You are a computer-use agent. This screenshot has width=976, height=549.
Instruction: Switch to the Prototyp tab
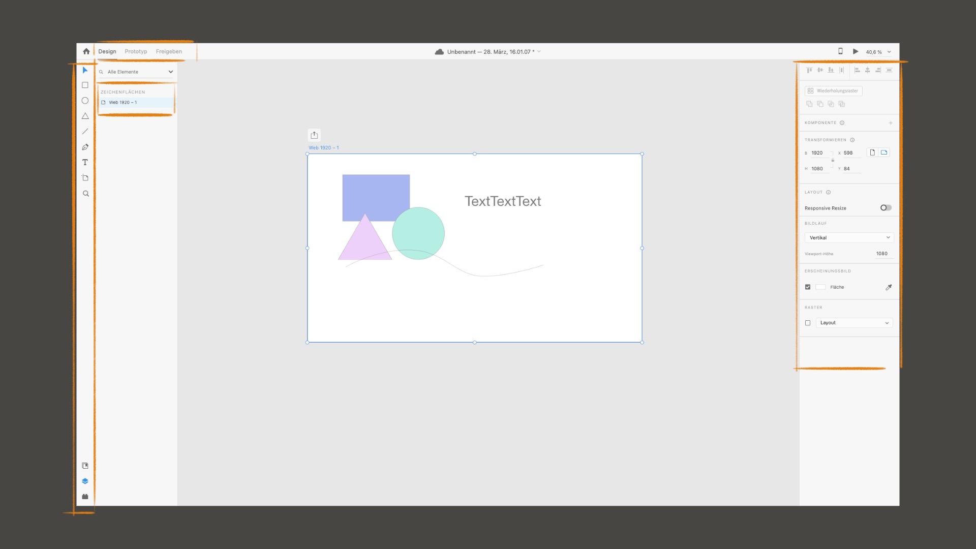coord(136,51)
